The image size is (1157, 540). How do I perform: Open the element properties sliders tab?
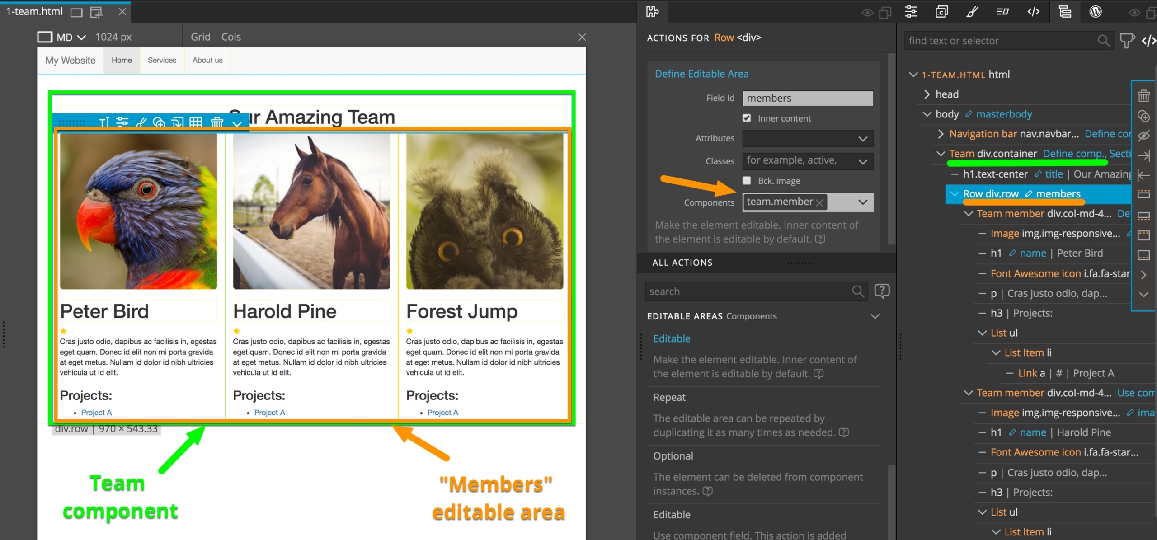coord(911,12)
